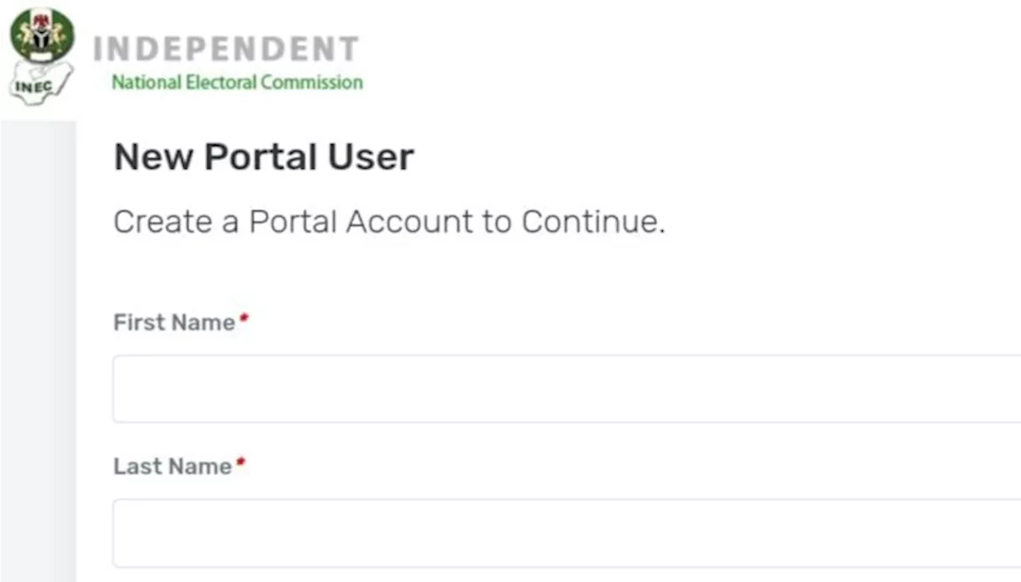Click the red asterisk beside Last Name
This screenshot has height=582, width=1021.
241,462
